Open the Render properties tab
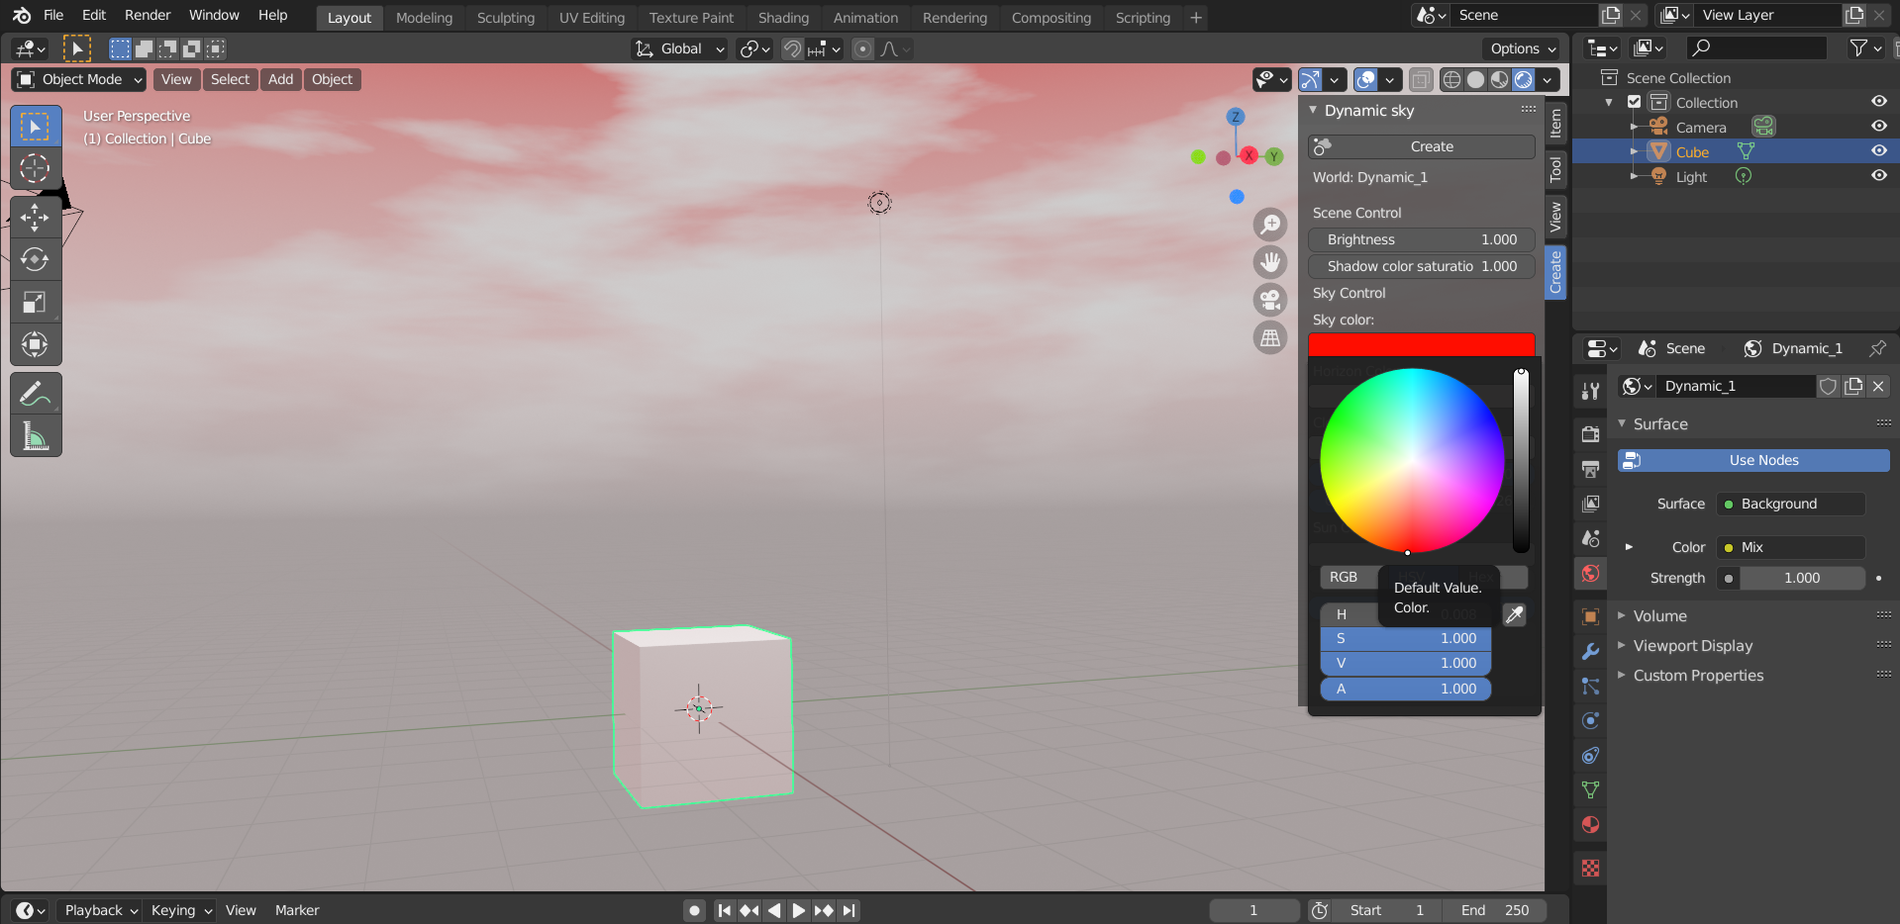 [x=1591, y=433]
